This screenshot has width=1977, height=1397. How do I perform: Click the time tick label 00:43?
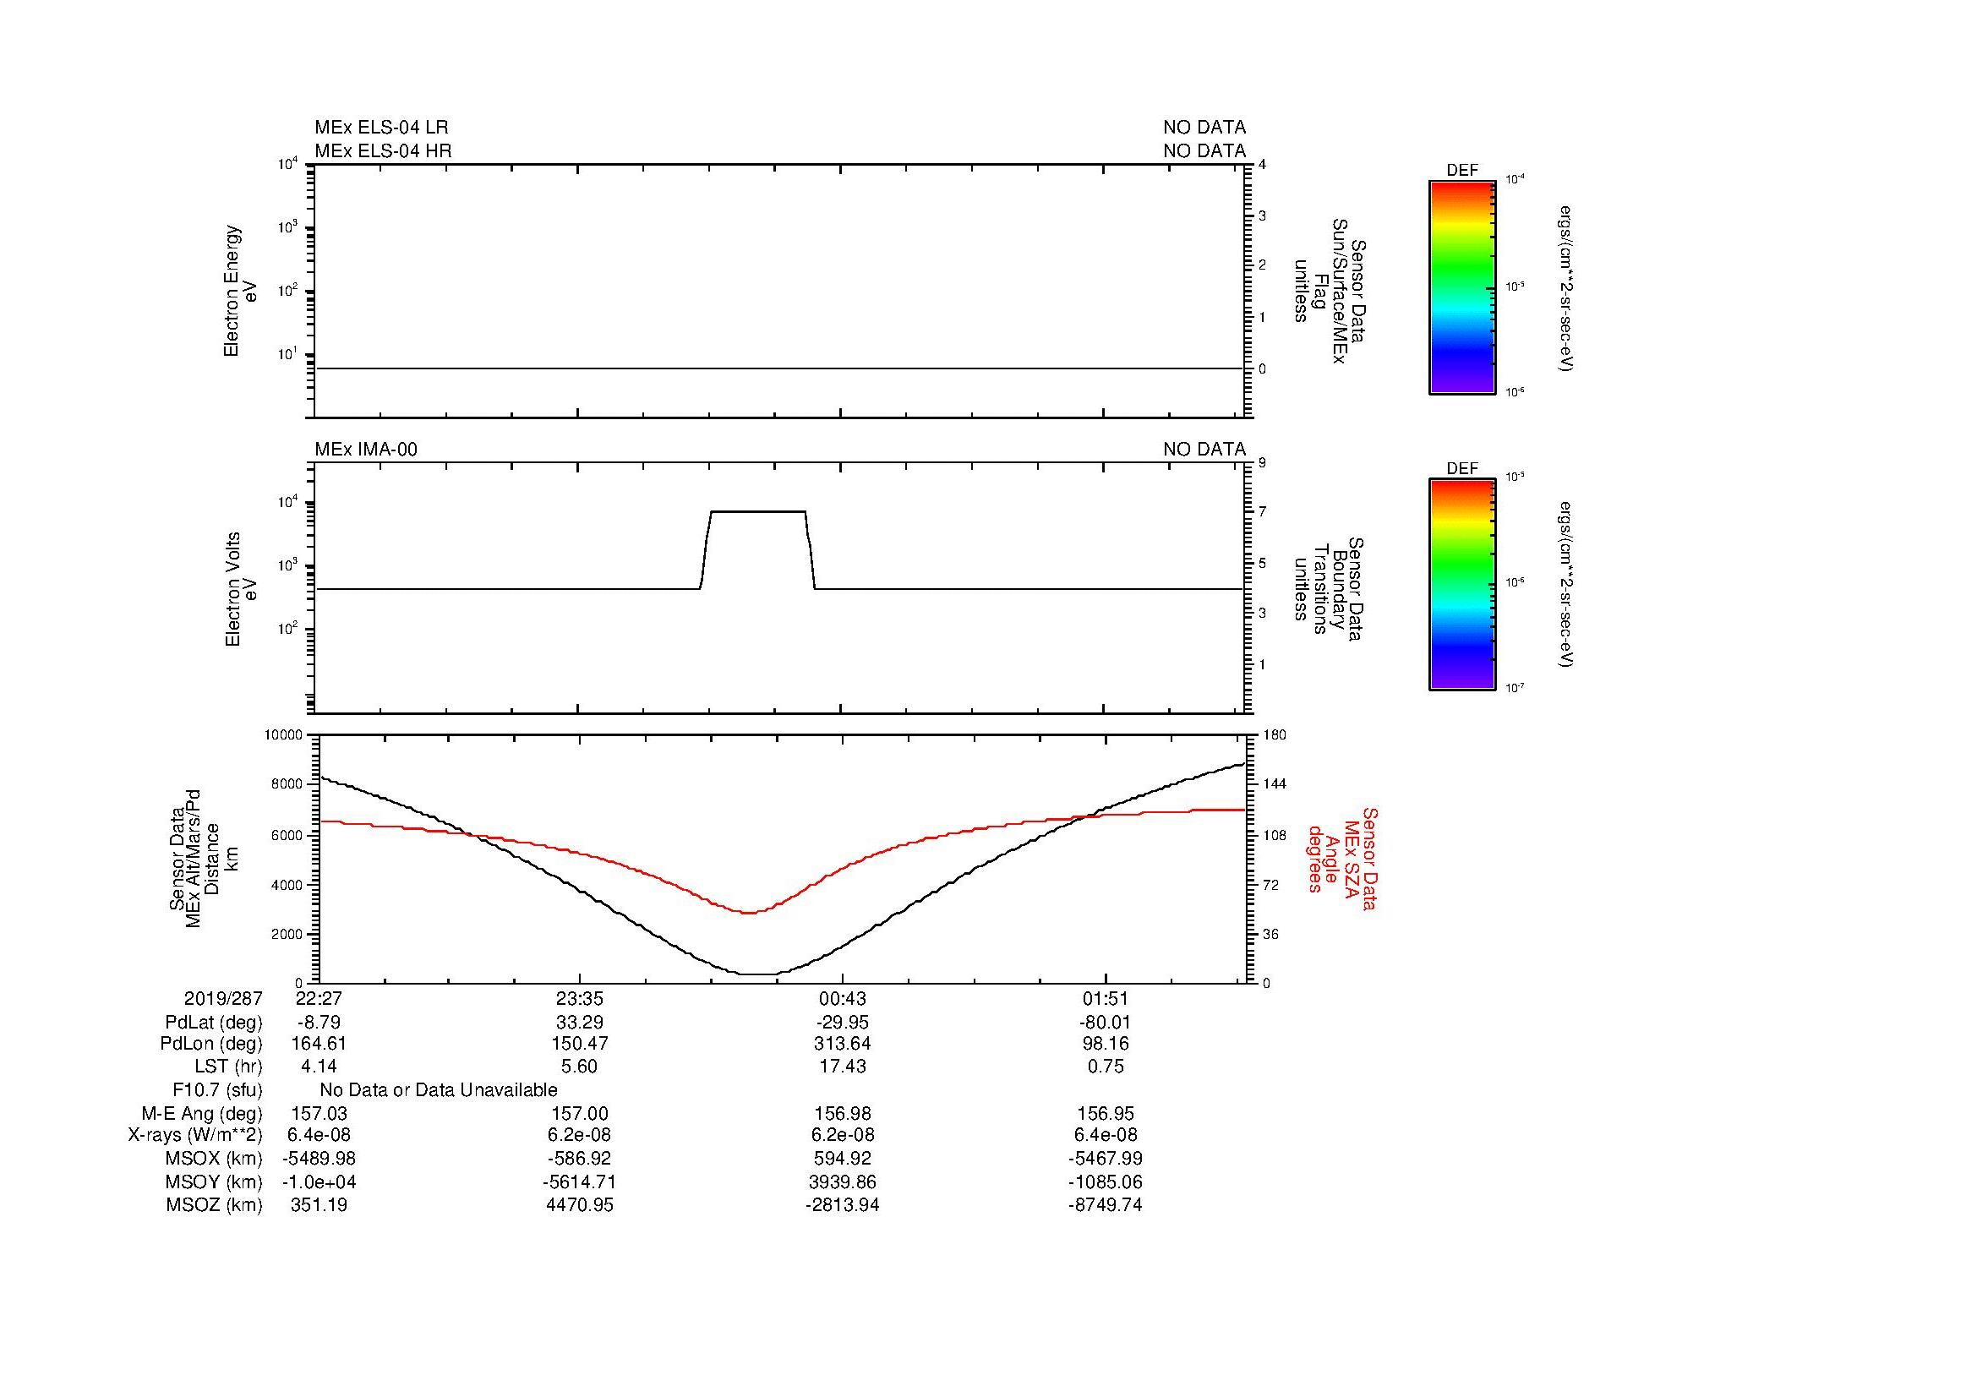[x=842, y=998]
